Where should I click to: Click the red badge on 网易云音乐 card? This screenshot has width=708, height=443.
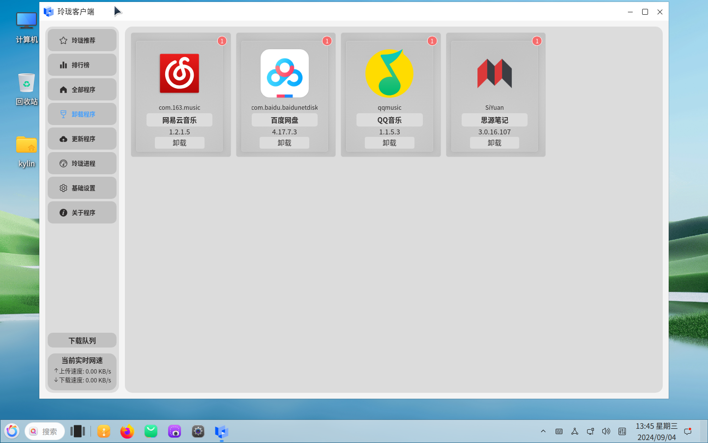click(222, 41)
